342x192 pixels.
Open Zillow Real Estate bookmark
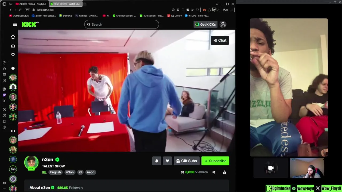click(x=44, y=16)
